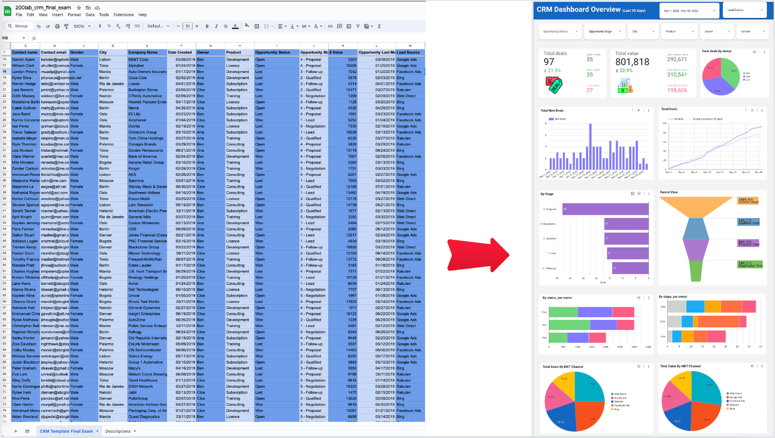Open vertical align dropdown
This screenshot has width=775, height=438.
tap(294, 26)
